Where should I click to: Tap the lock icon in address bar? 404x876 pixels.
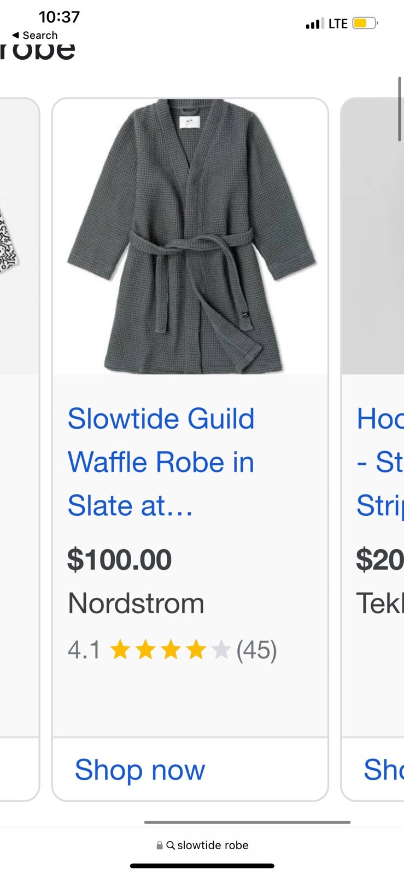(x=160, y=845)
